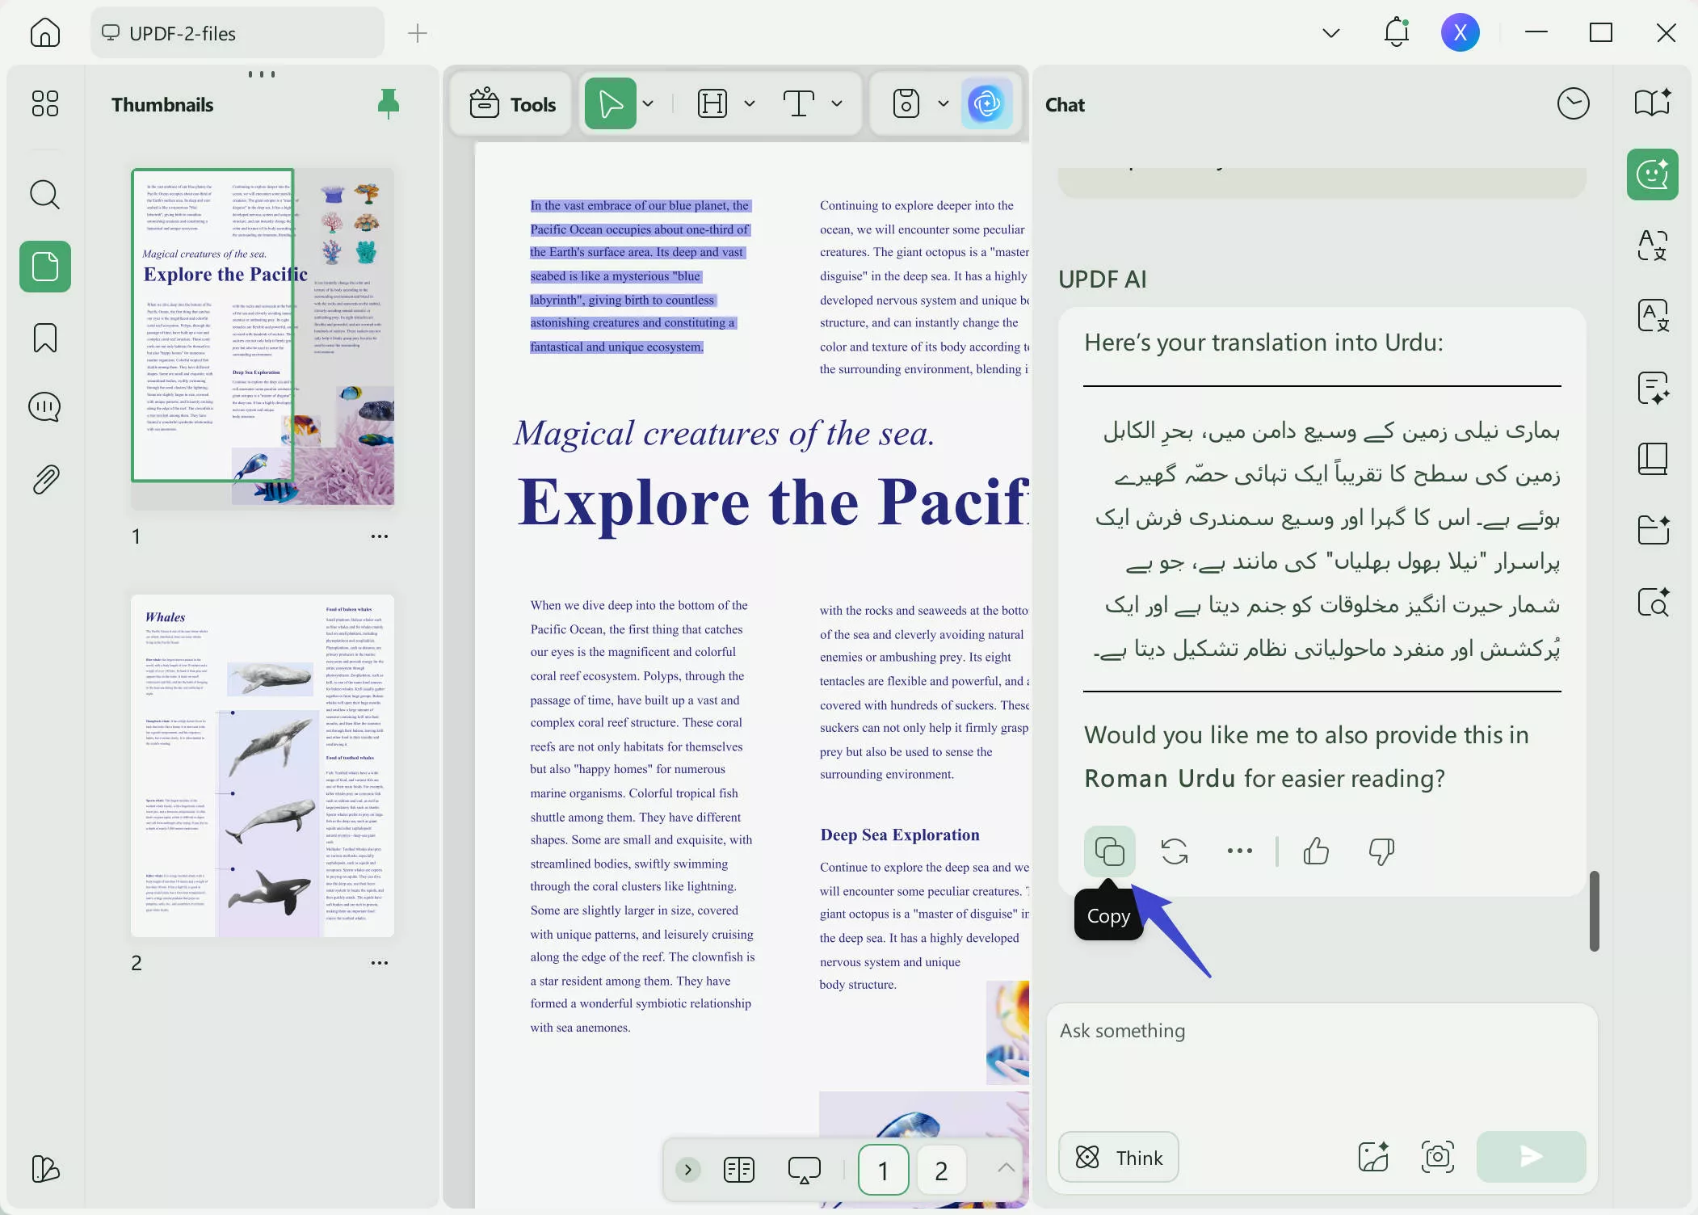The width and height of the screenshot is (1698, 1215).
Task: Regenerate the Urdu translation
Action: click(1174, 851)
